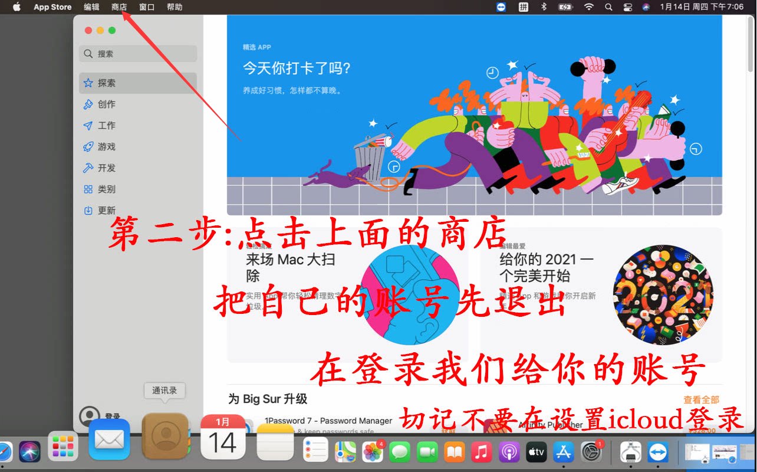Open Spotlight search from the menu bar
Screen dimensions: 757x472
[608, 6]
